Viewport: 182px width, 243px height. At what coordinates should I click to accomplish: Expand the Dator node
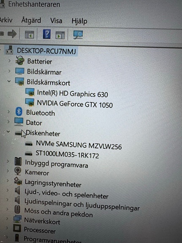point(8,122)
